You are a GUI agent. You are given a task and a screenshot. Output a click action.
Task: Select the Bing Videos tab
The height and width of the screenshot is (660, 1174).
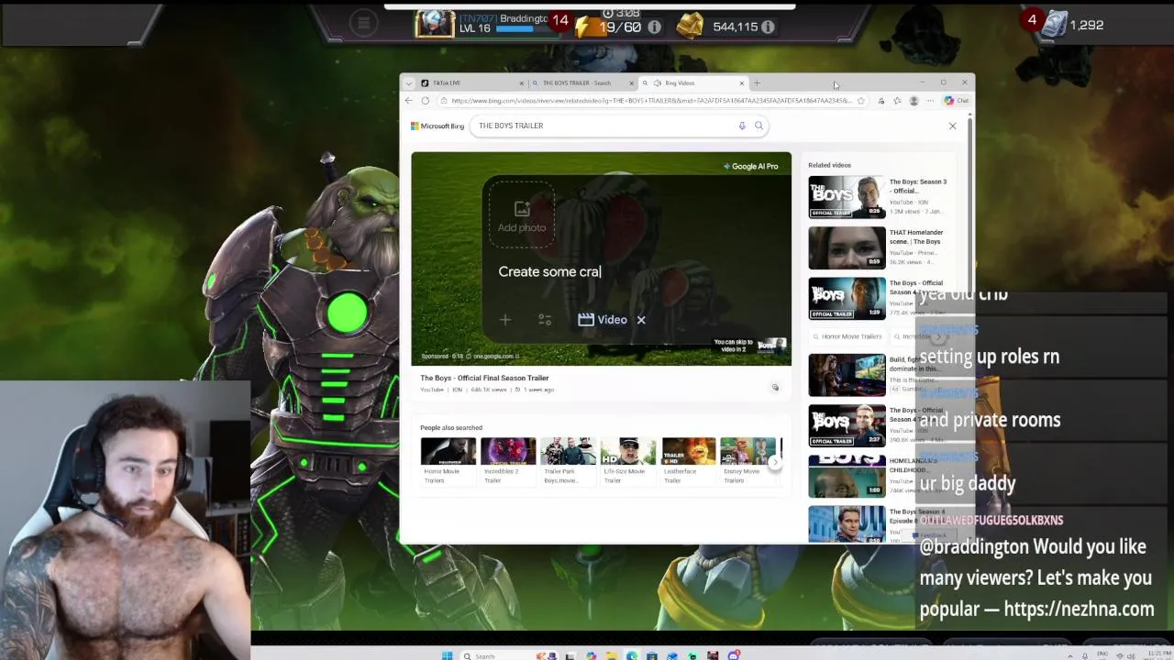coord(693,82)
